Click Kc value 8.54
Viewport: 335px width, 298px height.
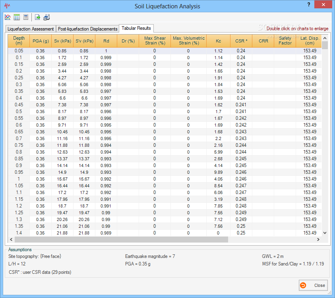click(218, 186)
